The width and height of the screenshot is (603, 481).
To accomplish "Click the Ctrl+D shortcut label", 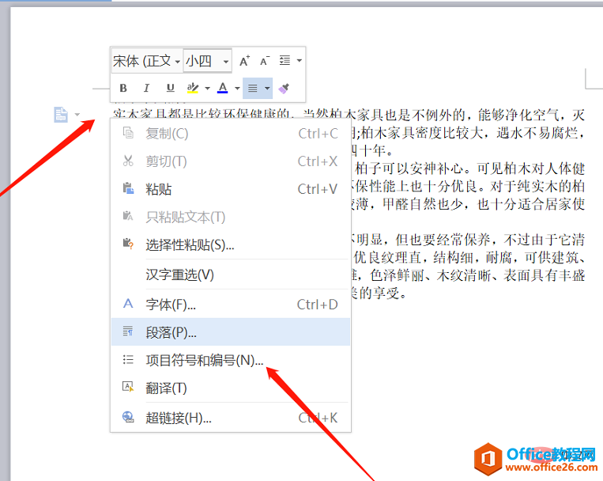I will (x=317, y=305).
